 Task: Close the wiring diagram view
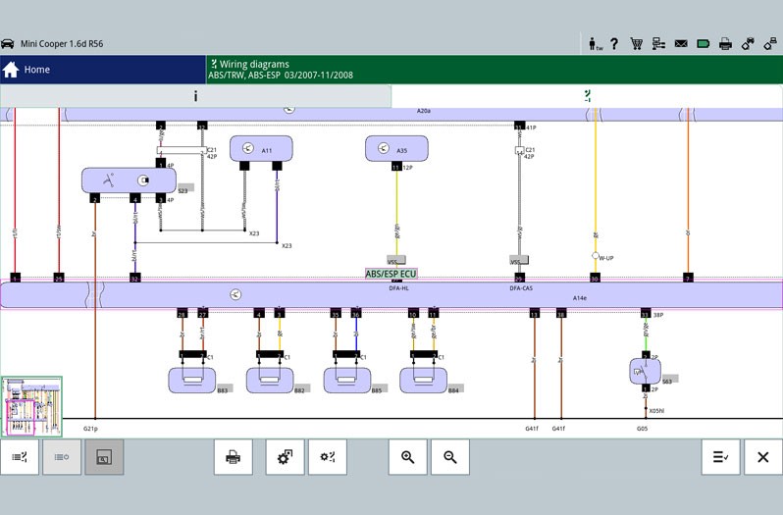coord(763,457)
